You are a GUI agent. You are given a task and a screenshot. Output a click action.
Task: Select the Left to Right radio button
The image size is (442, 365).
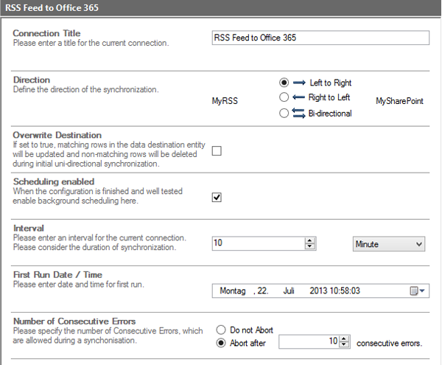click(284, 83)
